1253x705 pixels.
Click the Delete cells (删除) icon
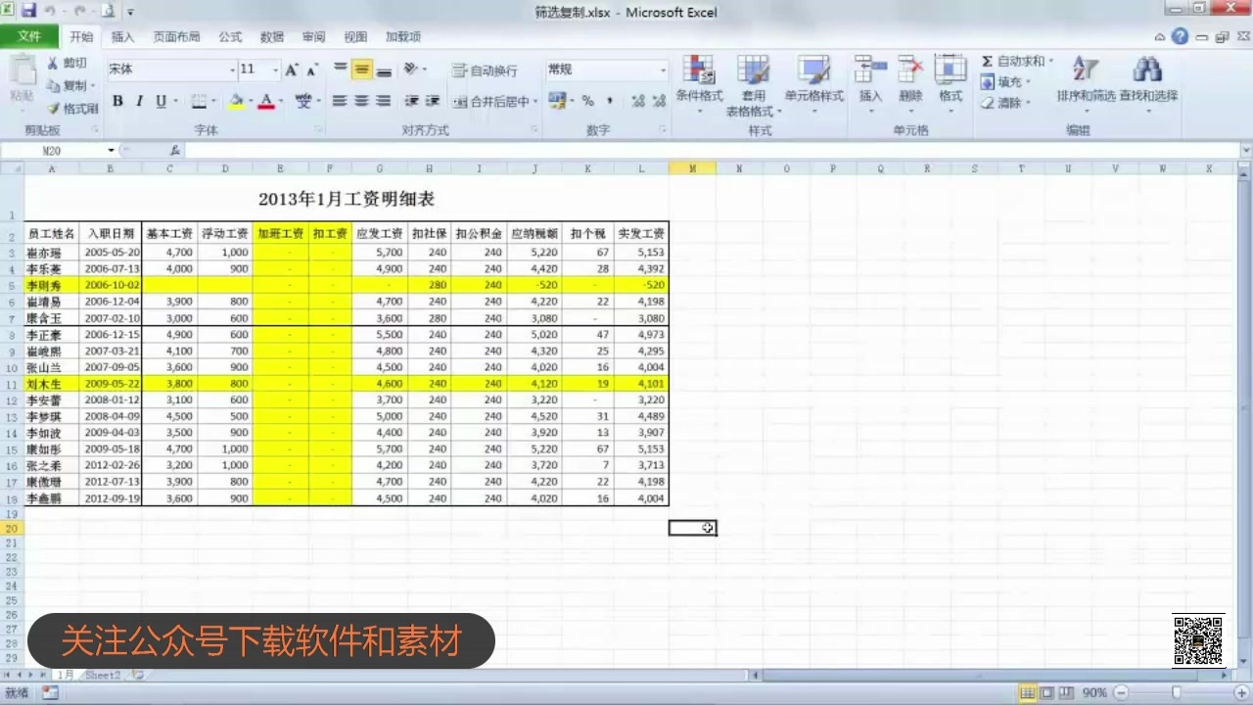(910, 70)
